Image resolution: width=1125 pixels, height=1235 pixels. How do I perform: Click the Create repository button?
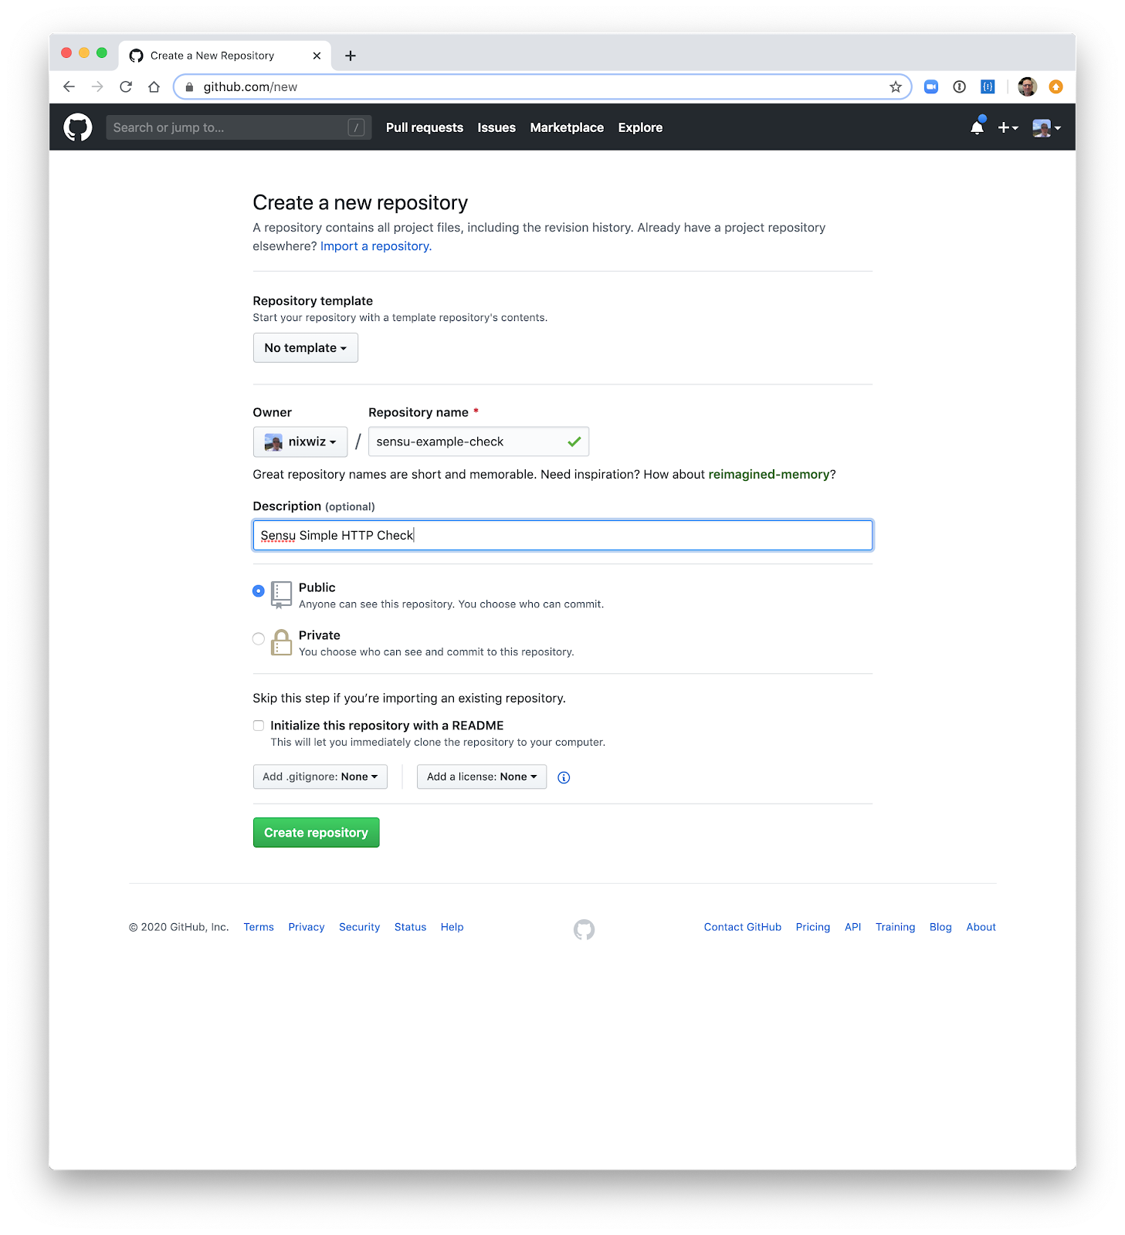coord(317,833)
